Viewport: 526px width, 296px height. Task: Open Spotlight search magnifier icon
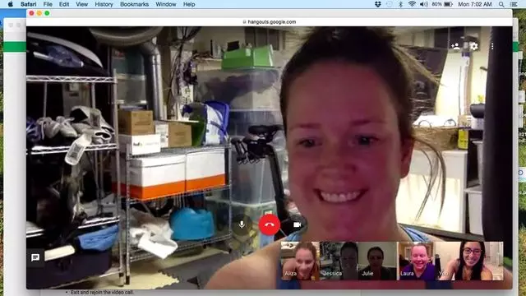(501, 4)
